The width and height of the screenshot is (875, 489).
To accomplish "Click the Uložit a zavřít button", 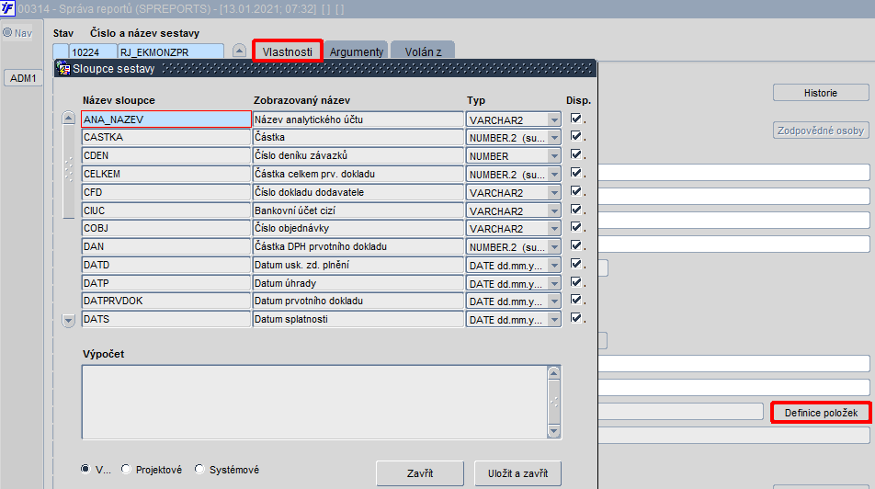I will tap(517, 473).
